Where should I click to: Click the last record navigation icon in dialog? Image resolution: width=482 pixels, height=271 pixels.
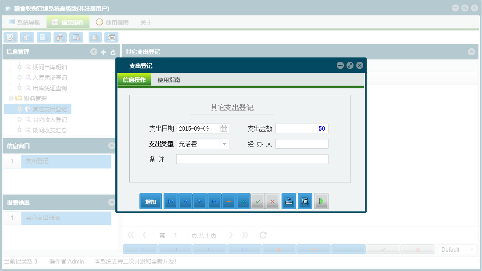coord(214,201)
